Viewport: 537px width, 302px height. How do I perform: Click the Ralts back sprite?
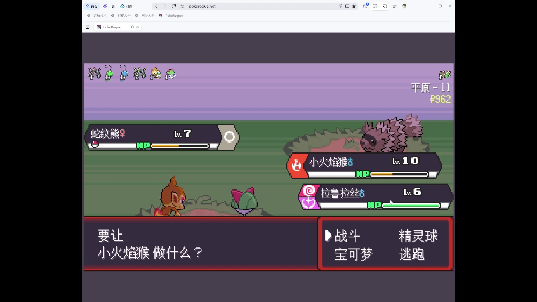(244, 201)
